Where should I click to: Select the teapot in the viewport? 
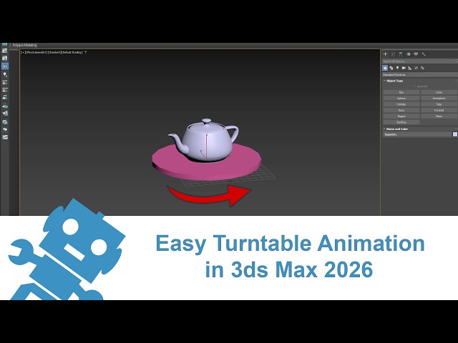[206, 141]
